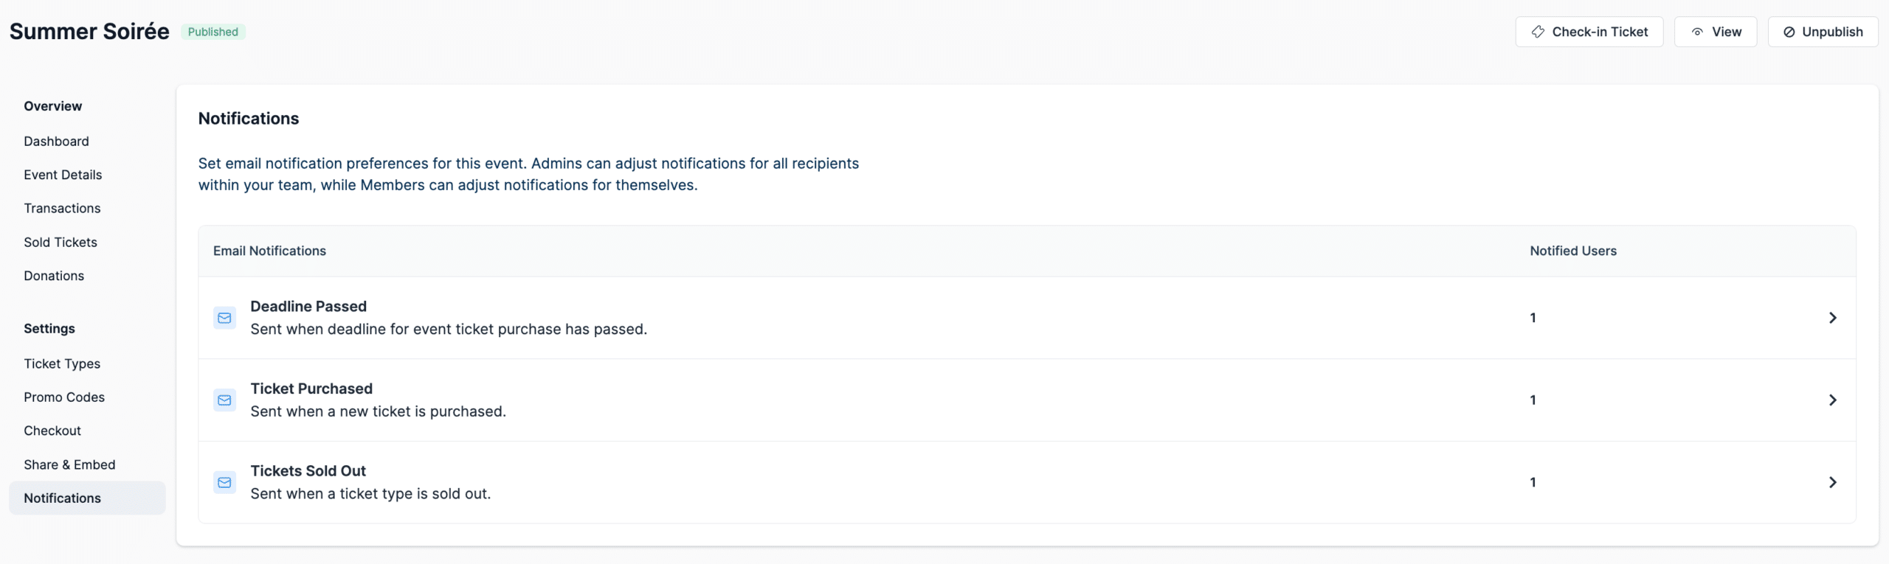Click the envelope icon for Tickets Sold Out
Viewport: 1889px width, 564px height.
click(x=225, y=482)
